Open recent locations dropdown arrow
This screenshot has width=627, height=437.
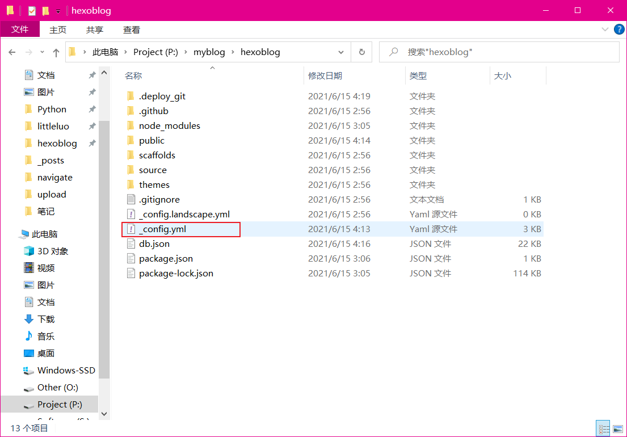[43, 52]
